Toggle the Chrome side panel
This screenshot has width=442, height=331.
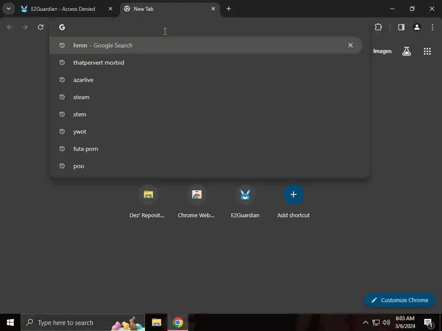[x=401, y=27]
